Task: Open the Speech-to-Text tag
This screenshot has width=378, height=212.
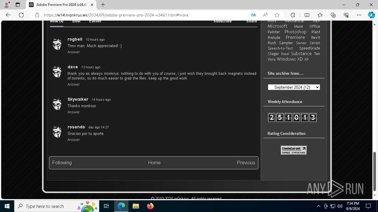Action: click(280, 48)
